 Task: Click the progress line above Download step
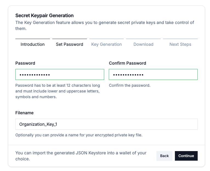pos(143,39)
